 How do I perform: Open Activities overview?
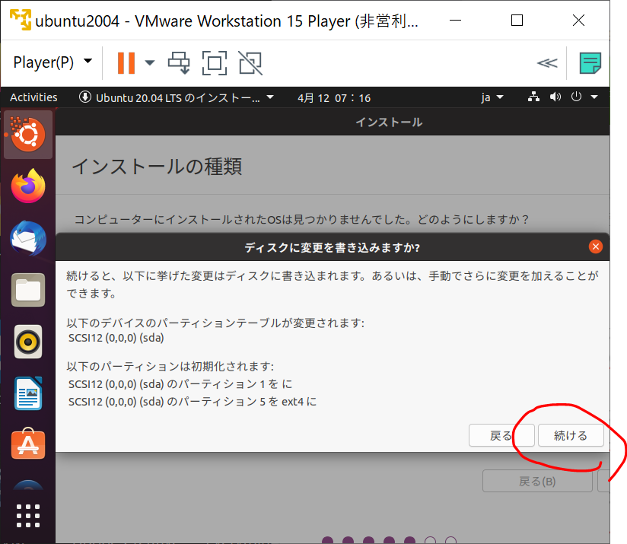33,97
